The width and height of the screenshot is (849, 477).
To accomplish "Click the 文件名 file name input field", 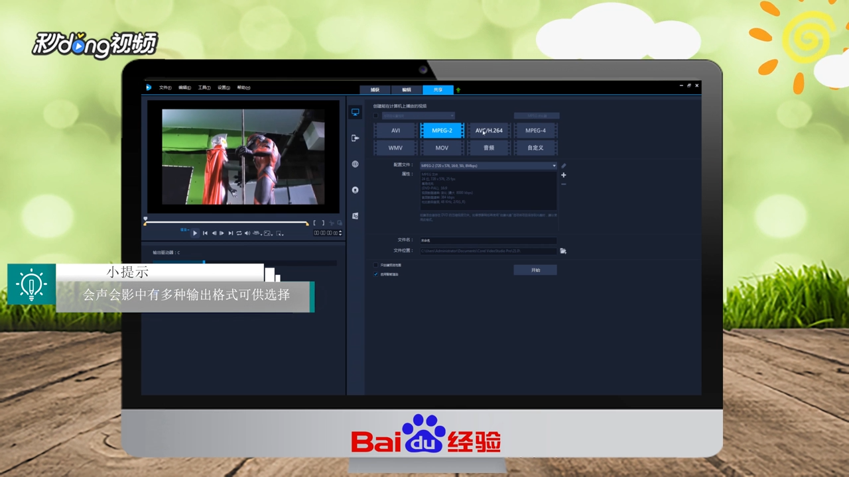I will coord(488,240).
